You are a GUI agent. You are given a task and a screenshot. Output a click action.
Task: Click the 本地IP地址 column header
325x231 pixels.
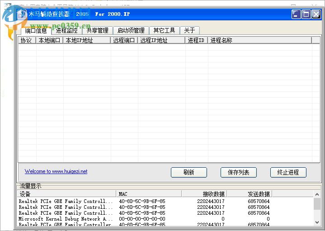tap(87, 40)
